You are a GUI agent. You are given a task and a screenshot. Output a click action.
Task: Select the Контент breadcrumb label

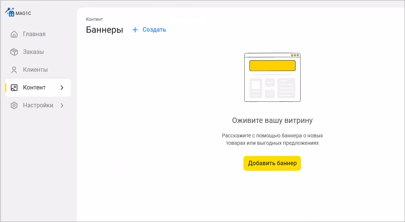click(x=94, y=19)
